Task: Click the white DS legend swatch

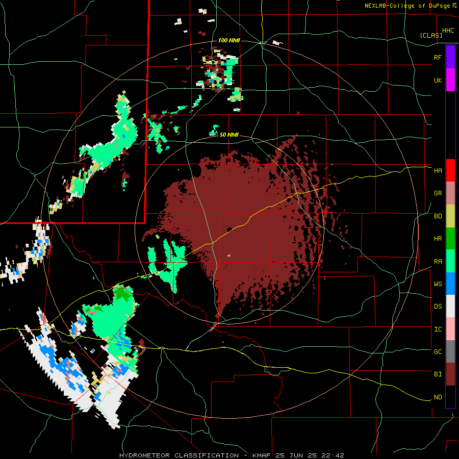Action: (x=450, y=306)
